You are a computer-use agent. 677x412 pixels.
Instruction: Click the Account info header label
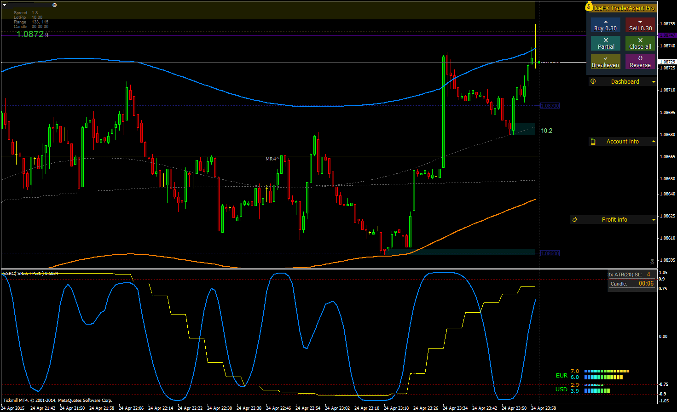click(x=623, y=142)
